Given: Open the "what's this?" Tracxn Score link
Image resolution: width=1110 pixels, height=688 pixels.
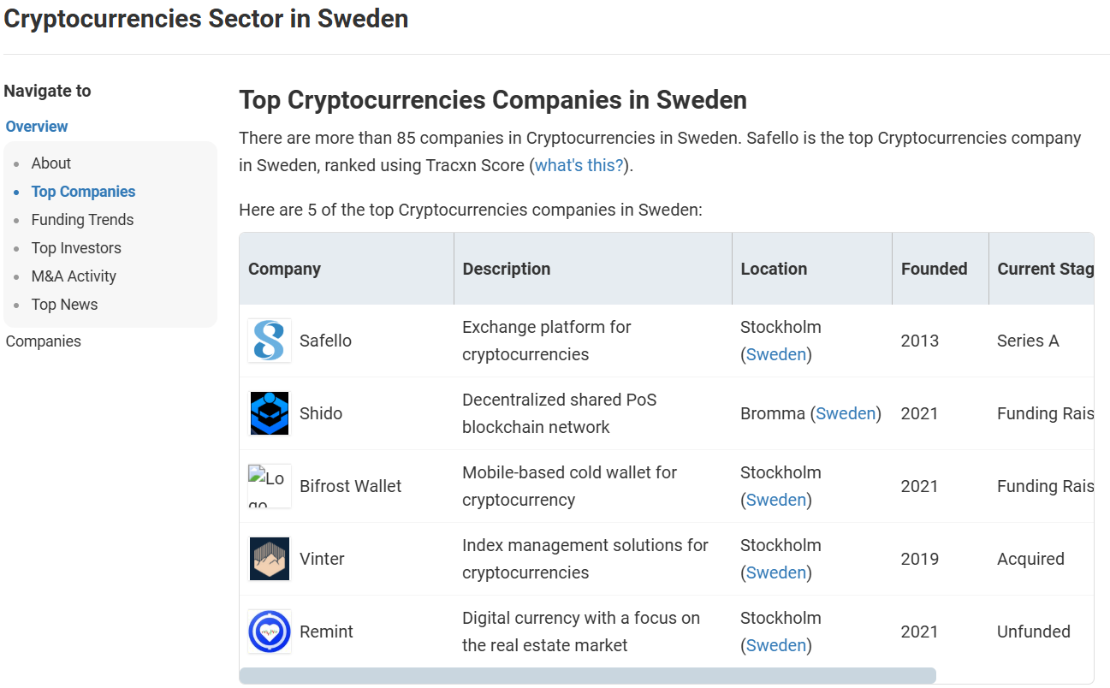Looking at the screenshot, I should click(x=579, y=165).
